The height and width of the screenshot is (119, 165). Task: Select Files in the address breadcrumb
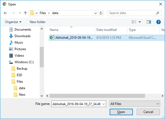[43, 13]
